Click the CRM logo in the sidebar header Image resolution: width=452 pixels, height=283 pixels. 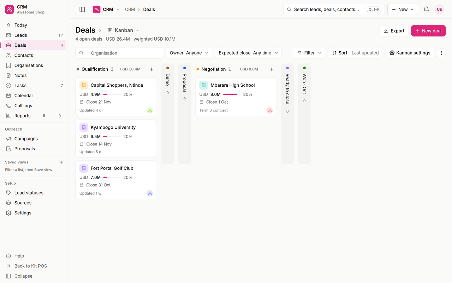[10, 10]
